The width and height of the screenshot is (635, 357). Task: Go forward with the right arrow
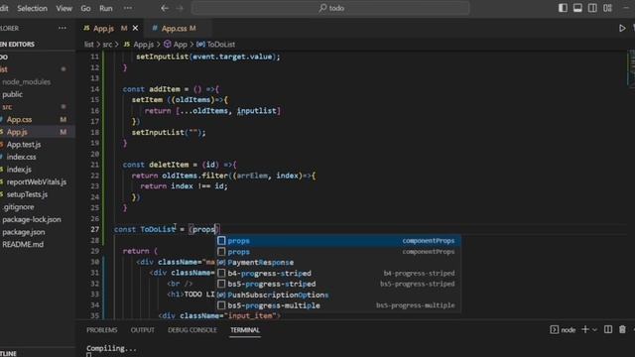pyautogui.click(x=180, y=8)
